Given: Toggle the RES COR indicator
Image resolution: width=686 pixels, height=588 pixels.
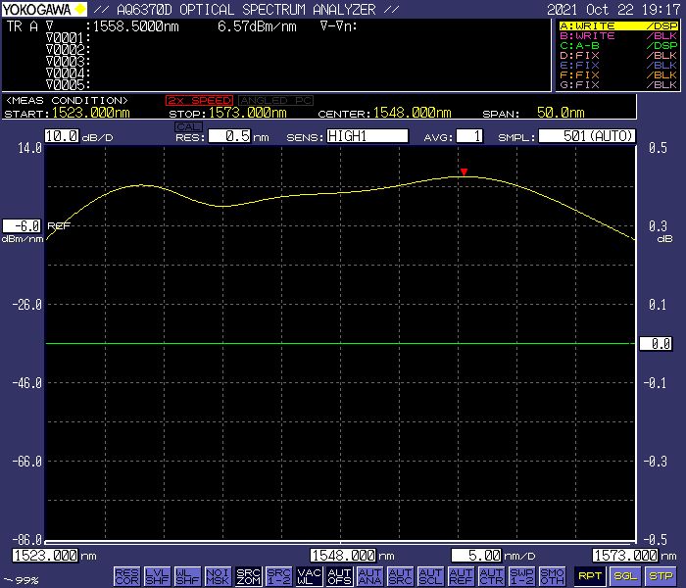Looking at the screenshot, I should pos(126,575).
